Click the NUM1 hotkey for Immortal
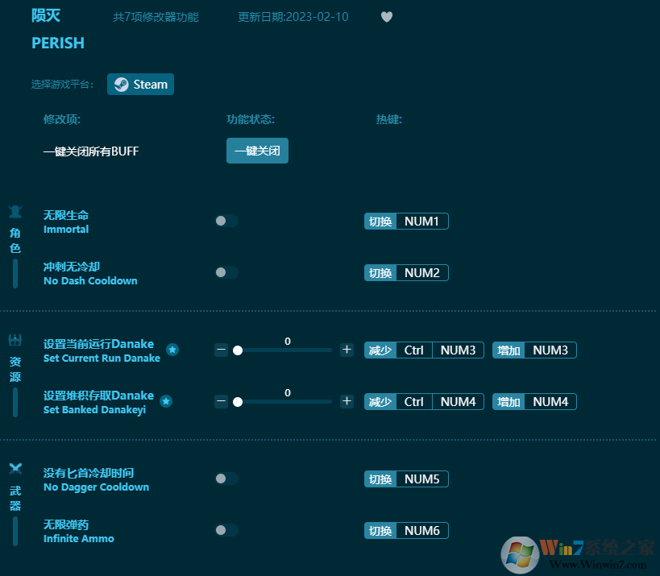This screenshot has height=576, width=660. pos(406,222)
